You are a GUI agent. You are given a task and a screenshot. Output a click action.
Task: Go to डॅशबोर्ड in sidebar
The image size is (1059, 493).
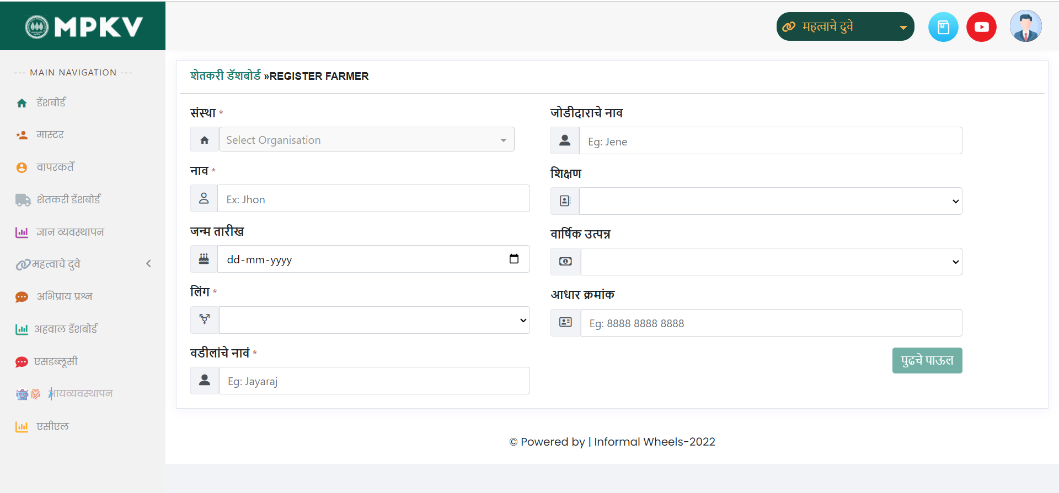pyautogui.click(x=51, y=102)
